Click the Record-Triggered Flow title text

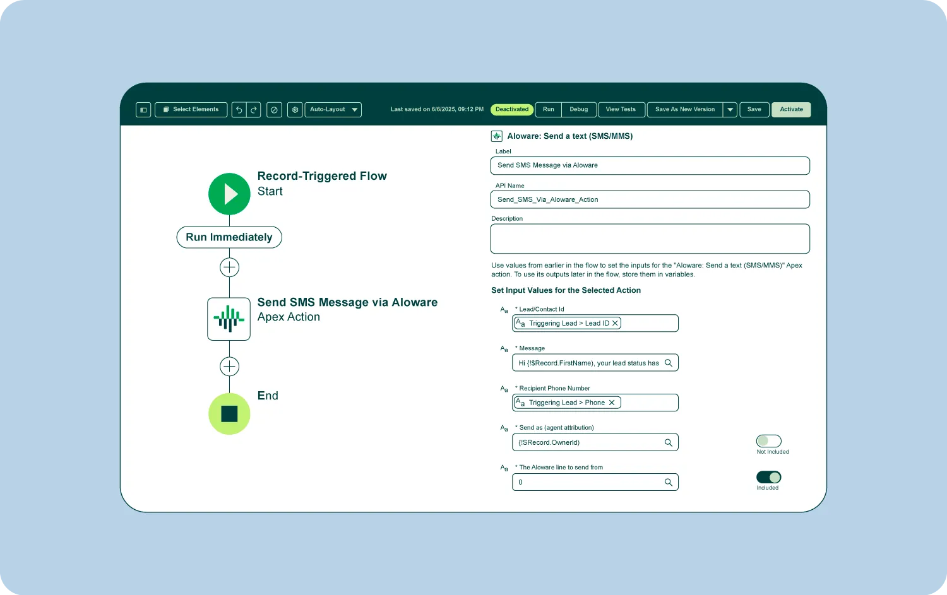point(322,176)
